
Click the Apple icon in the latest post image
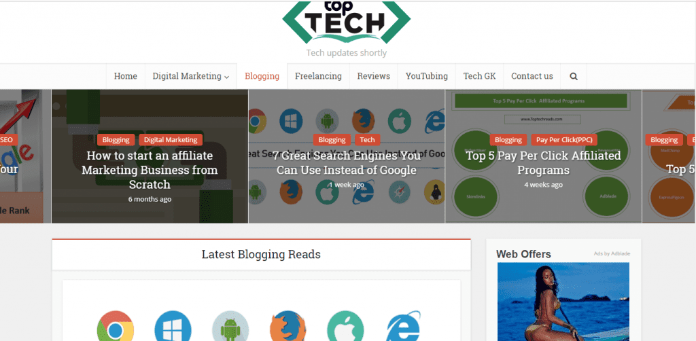345,326
